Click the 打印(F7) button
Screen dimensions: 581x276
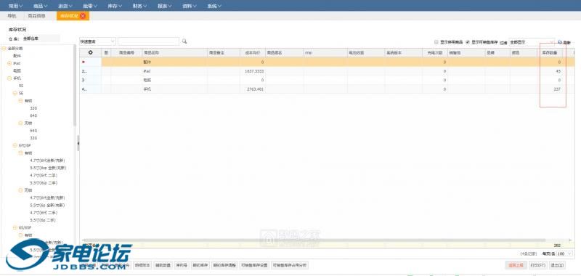point(538,265)
